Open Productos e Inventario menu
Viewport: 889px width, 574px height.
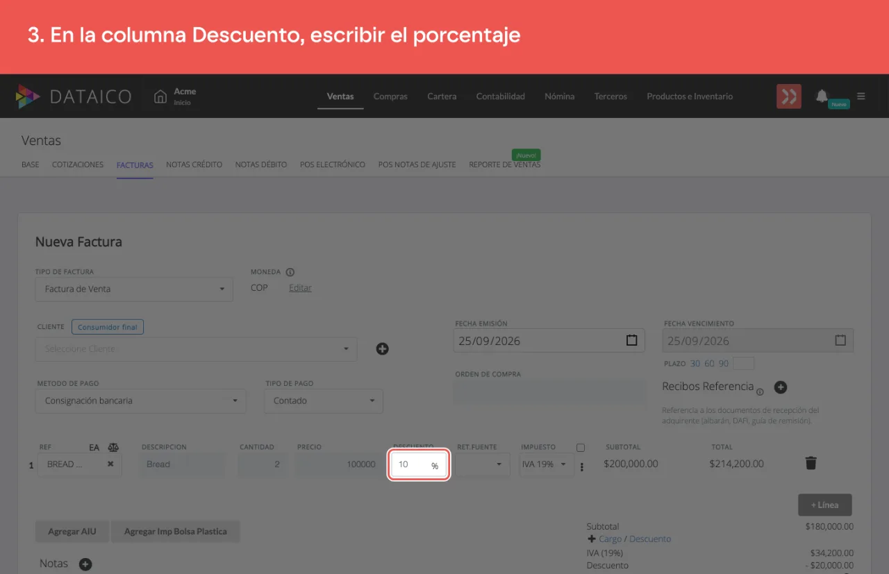(690, 96)
